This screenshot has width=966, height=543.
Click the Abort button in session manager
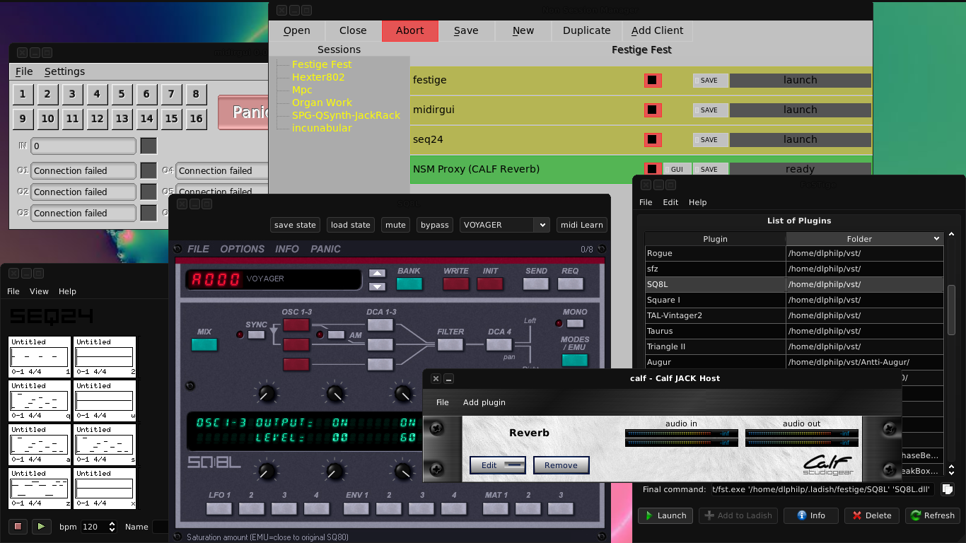point(409,30)
